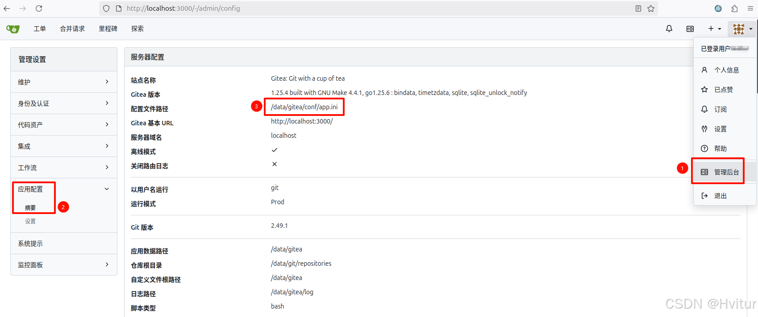Expand the 工作流 sidebar section

(64, 168)
